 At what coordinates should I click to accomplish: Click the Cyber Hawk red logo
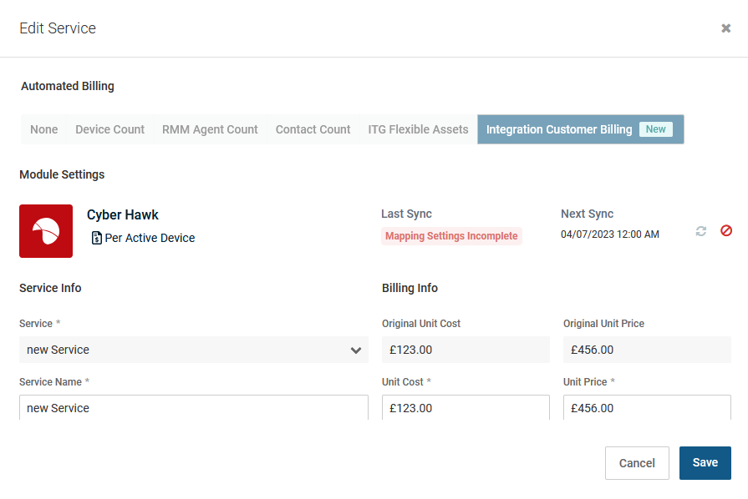click(46, 231)
